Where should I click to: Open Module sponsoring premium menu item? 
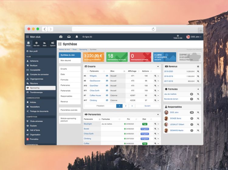[70, 120]
